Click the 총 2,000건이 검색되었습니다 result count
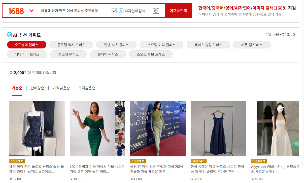This screenshot has width=304, height=183. pyautogui.click(x=33, y=73)
